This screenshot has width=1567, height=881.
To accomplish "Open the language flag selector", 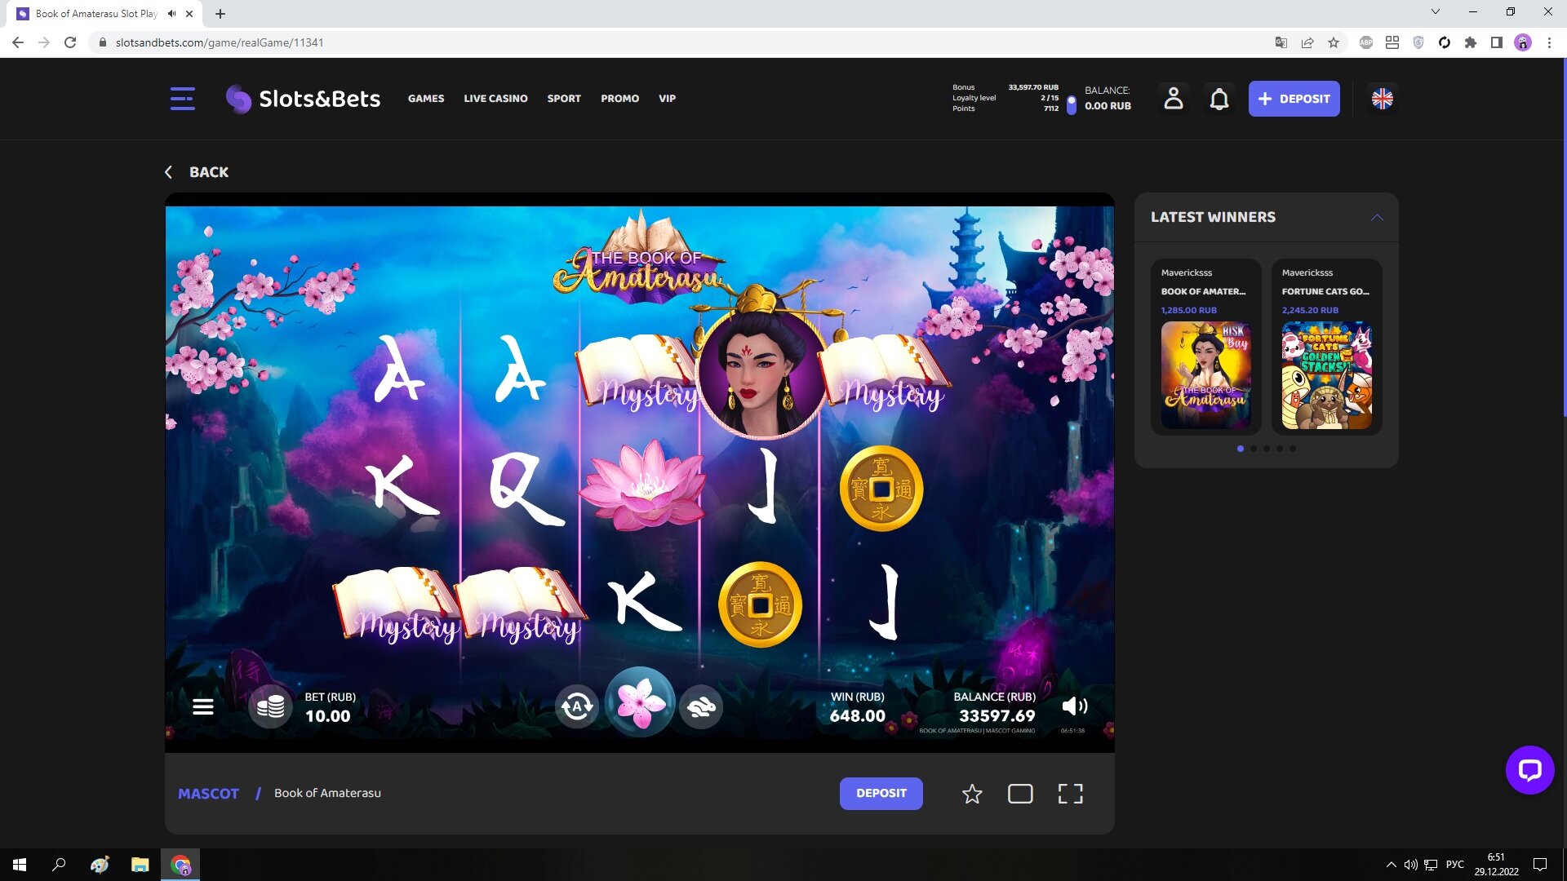I will [1383, 99].
